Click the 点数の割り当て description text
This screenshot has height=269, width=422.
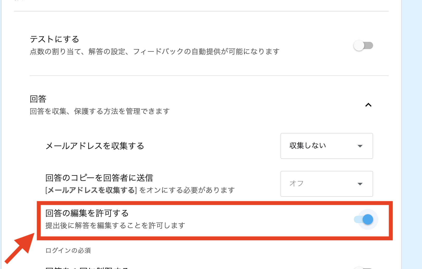tap(155, 52)
